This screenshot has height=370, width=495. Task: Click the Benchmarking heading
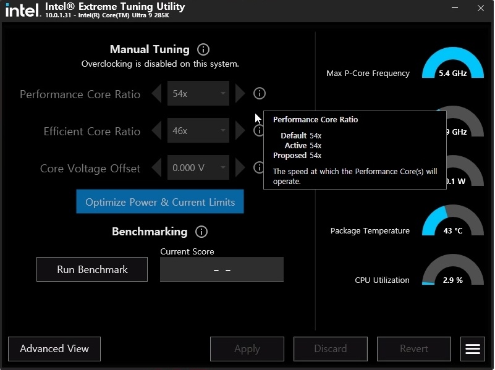(150, 232)
